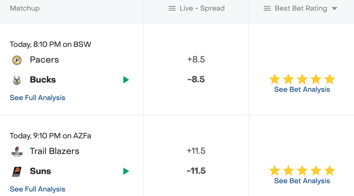Click the five-star rating for Suns game
Viewport: 354px width, 196px height.
tap(302, 171)
